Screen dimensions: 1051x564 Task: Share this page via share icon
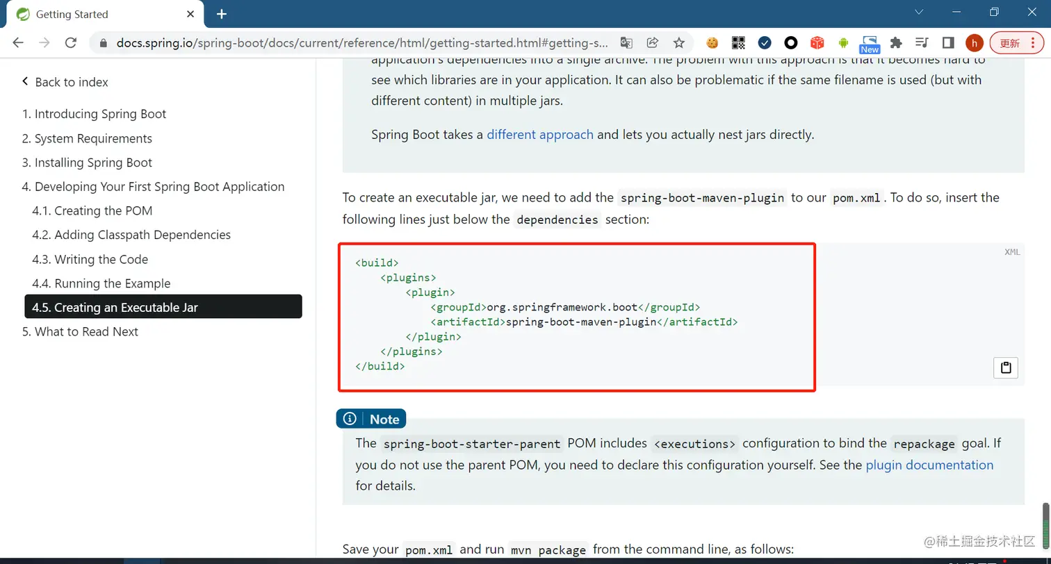(653, 42)
